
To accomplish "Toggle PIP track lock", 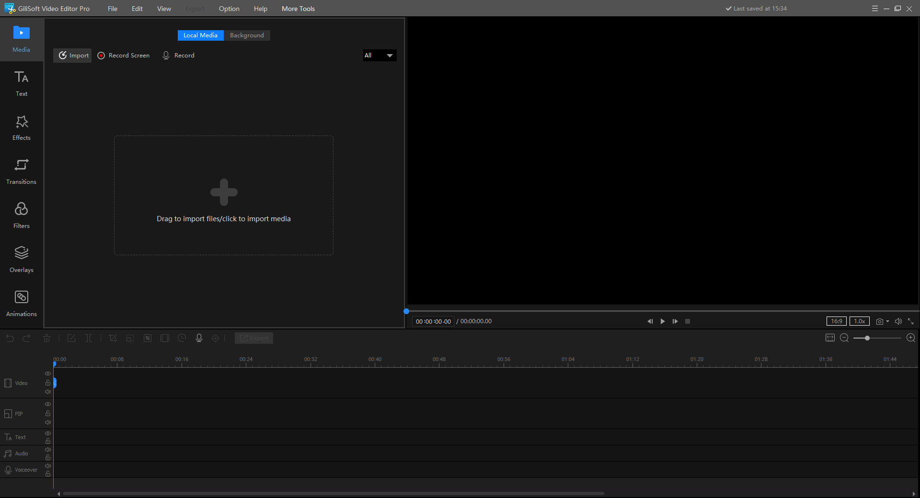I will tap(48, 413).
